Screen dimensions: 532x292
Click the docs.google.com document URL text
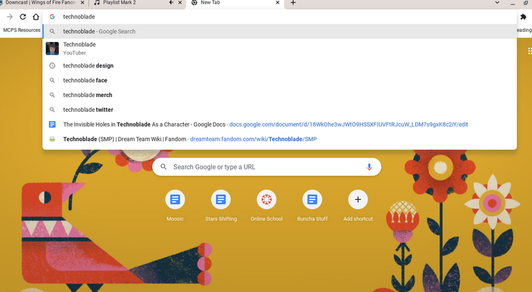[x=349, y=125]
